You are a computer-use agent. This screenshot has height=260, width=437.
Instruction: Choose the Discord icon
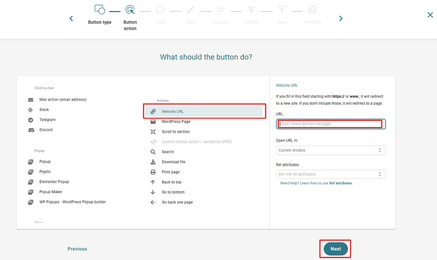click(x=30, y=130)
